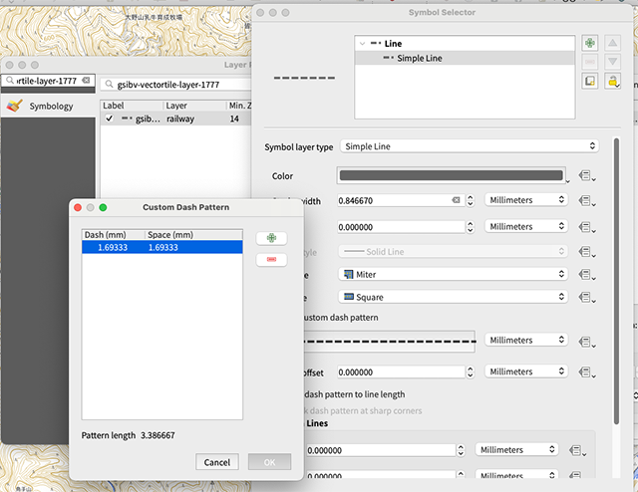Add a new symbol layer with green plus
Image resolution: width=638 pixels, height=492 pixels.
pyautogui.click(x=591, y=45)
